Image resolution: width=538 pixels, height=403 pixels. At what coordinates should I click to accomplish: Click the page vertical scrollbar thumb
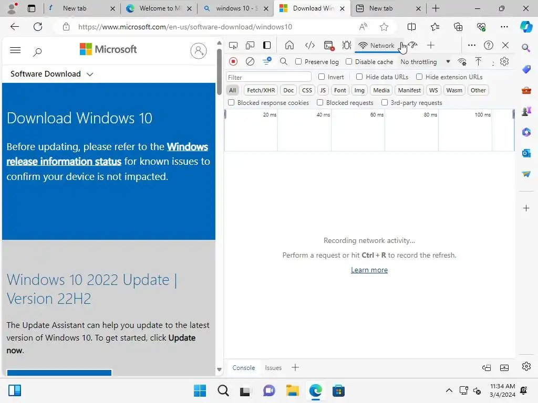[219, 72]
